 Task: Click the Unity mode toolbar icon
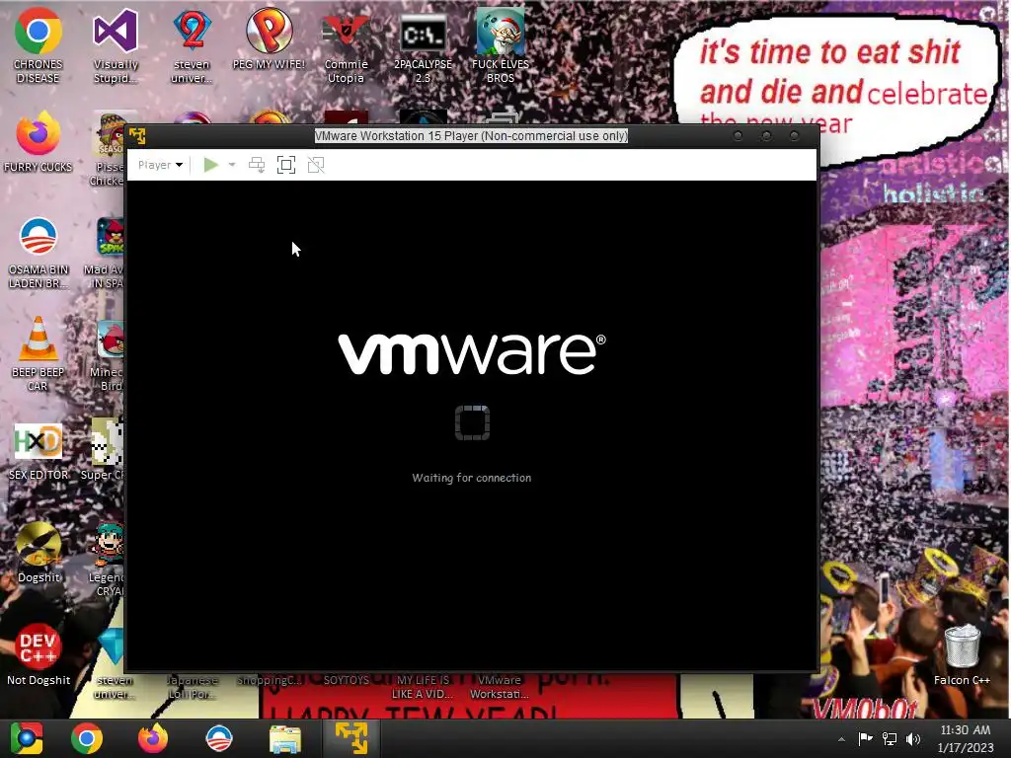(x=316, y=165)
